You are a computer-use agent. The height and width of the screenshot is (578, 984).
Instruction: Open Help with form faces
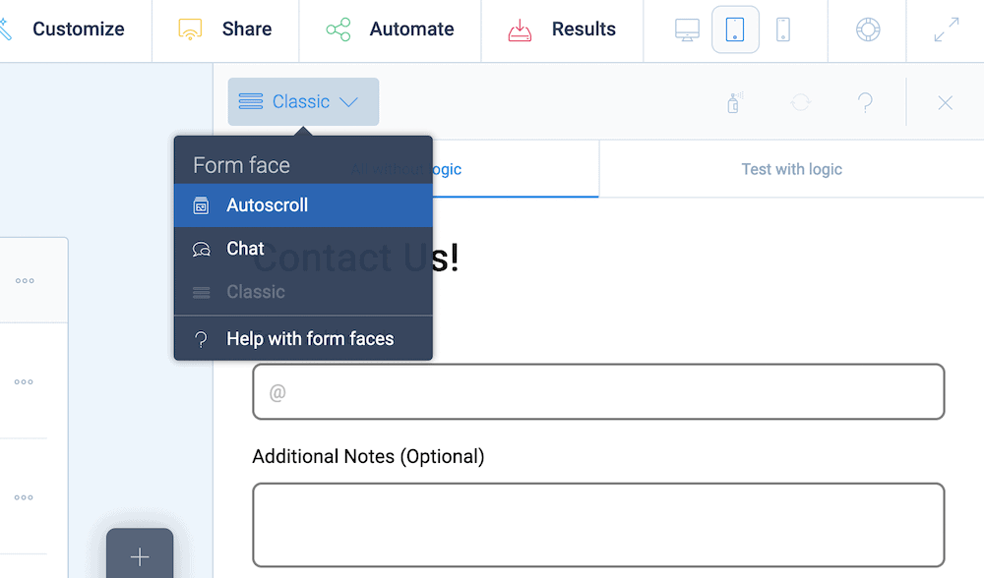(303, 338)
